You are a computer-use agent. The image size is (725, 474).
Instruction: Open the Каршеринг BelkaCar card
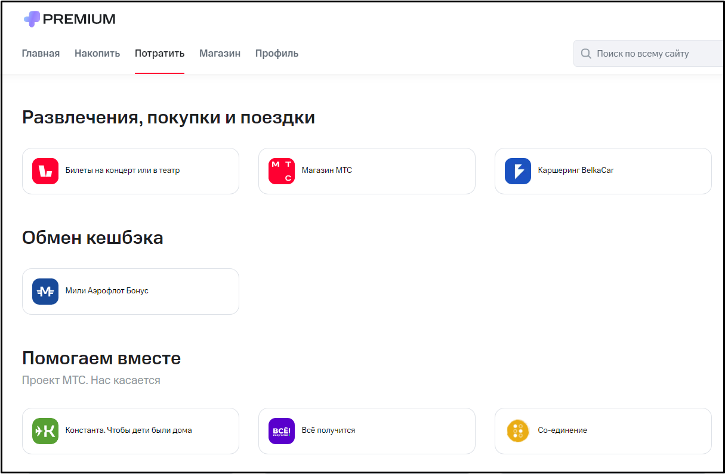coord(603,171)
